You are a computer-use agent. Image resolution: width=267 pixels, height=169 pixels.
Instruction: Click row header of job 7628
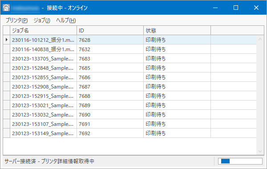click(7, 40)
